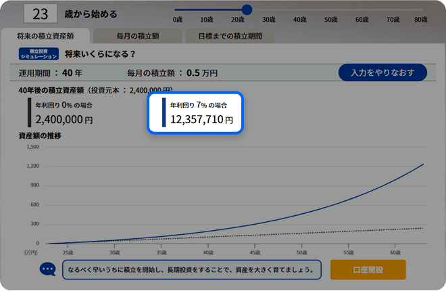Click the 年利回り 7% の場合 label
Screen dimensions: 446x291
(199, 105)
